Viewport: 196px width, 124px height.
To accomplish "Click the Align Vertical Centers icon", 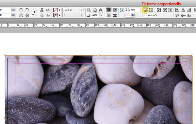I will coord(183,15).
